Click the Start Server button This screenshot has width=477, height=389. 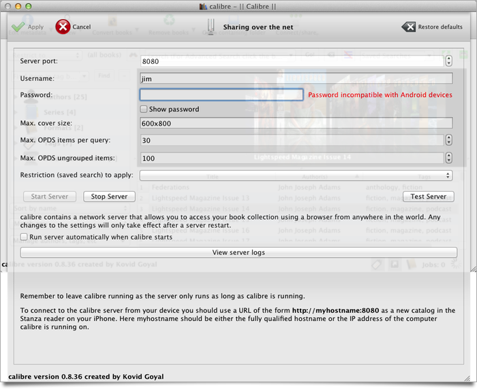click(50, 197)
